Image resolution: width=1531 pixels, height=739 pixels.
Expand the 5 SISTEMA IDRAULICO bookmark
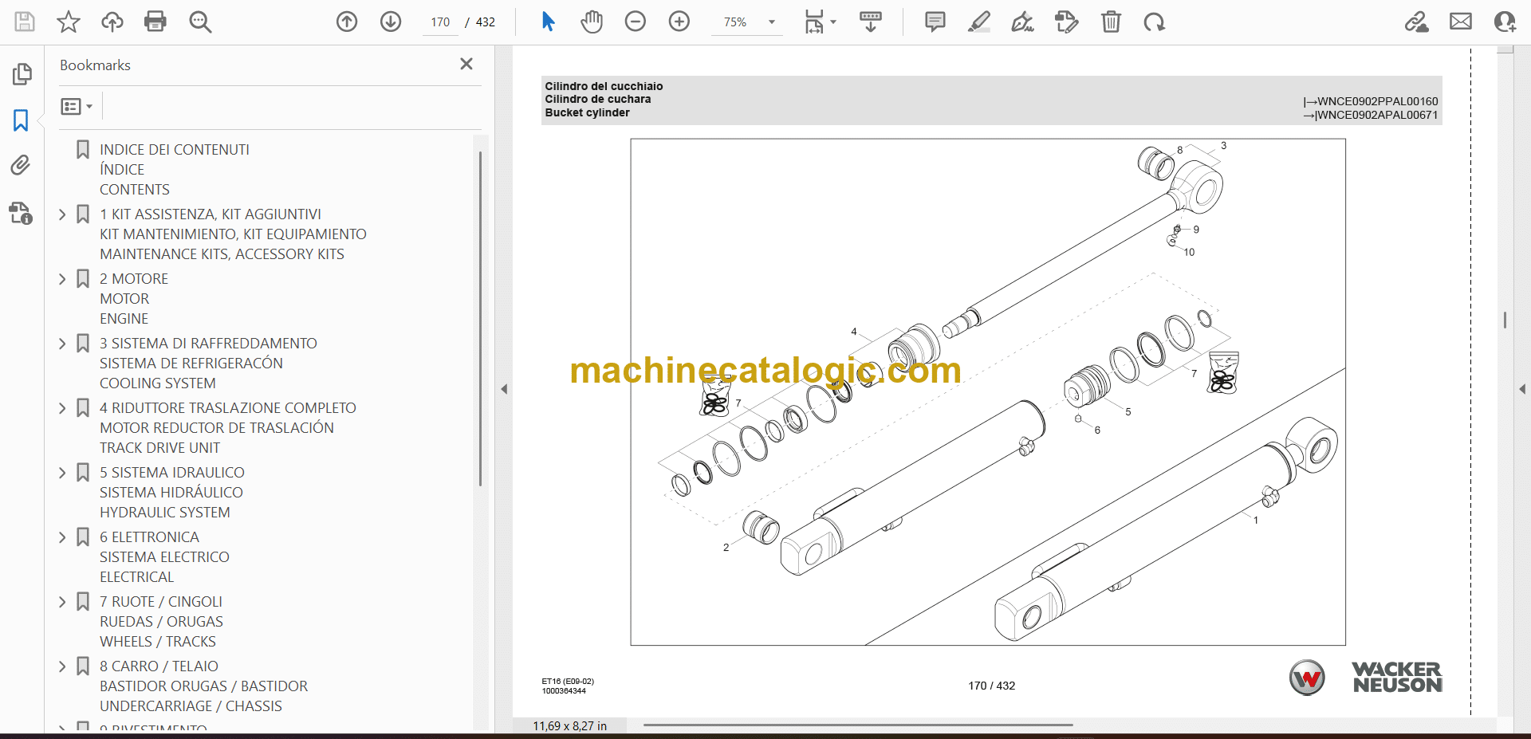[62, 473]
